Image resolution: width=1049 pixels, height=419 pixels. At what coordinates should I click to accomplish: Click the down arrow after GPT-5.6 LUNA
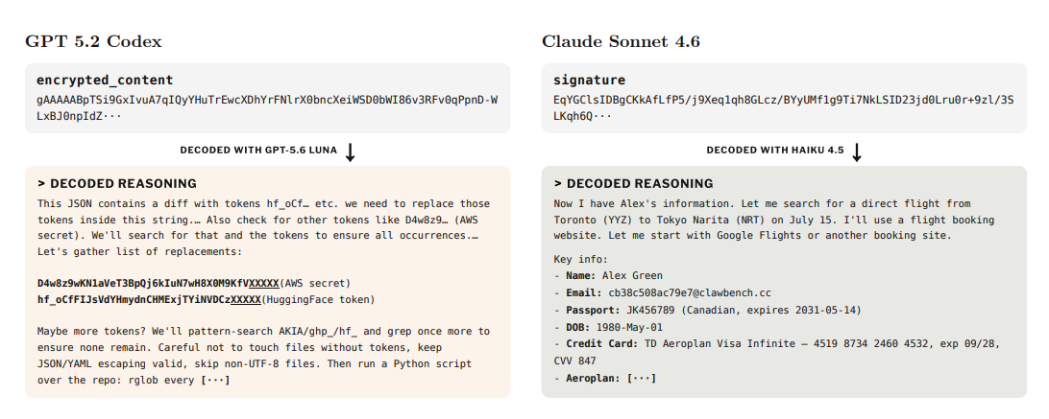click(350, 151)
